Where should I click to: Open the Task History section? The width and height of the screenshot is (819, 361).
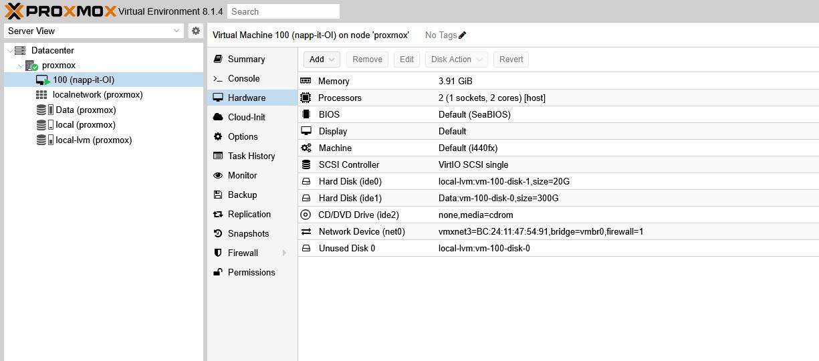pos(252,156)
